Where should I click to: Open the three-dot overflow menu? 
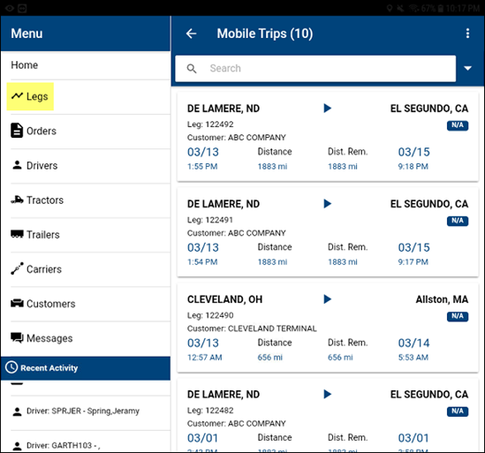[467, 34]
